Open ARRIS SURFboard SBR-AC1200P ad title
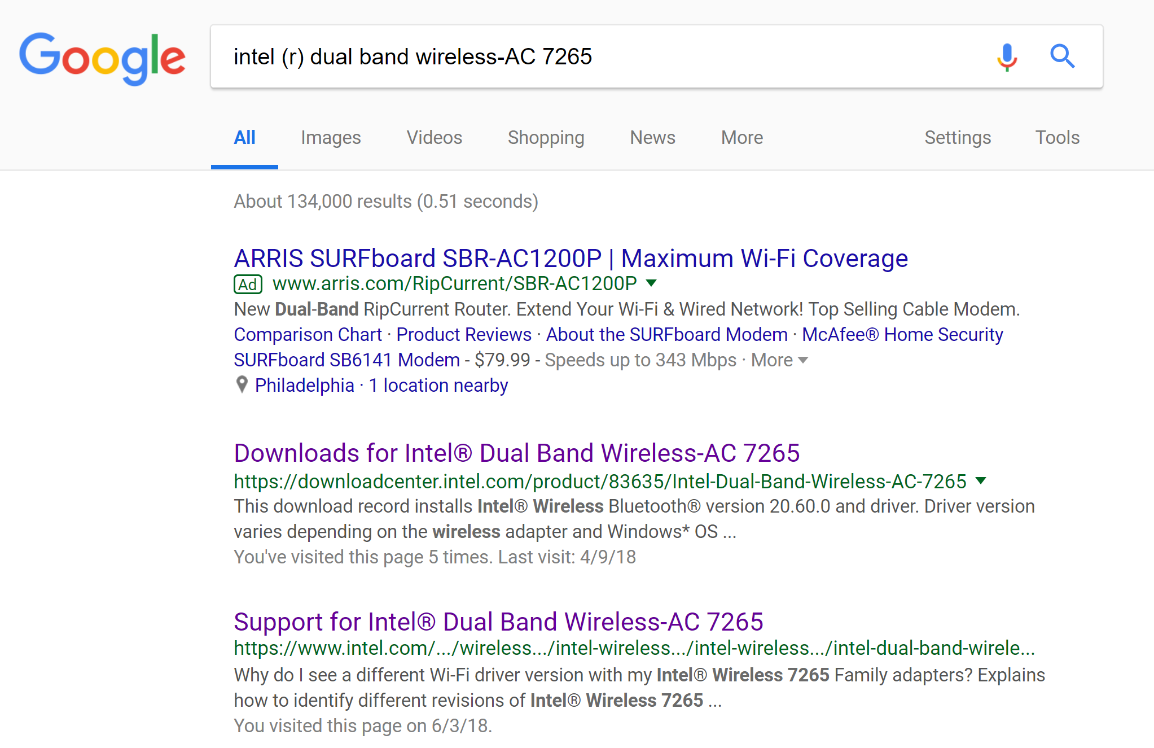The image size is (1154, 748). (571, 259)
